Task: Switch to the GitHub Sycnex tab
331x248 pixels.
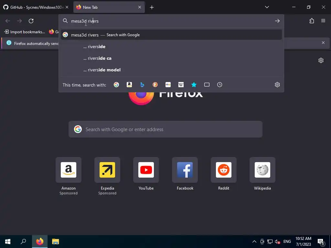Action: (x=36, y=7)
